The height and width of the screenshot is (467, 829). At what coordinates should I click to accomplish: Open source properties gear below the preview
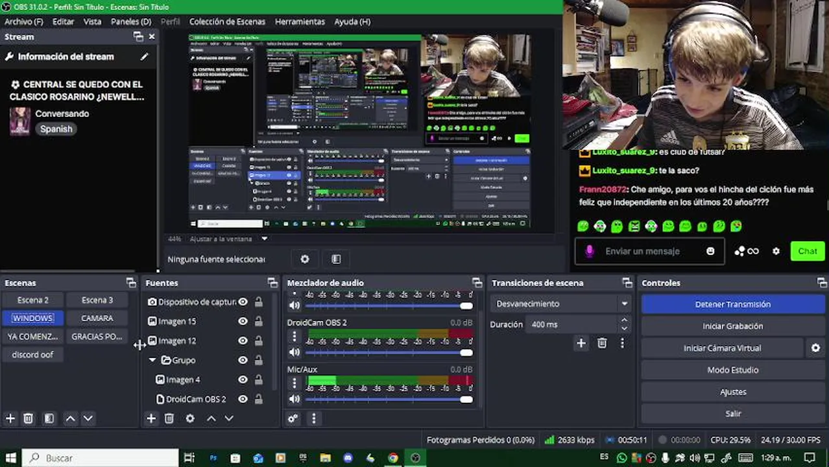click(x=305, y=259)
